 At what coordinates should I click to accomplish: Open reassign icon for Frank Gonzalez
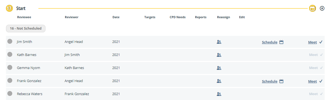(219, 81)
